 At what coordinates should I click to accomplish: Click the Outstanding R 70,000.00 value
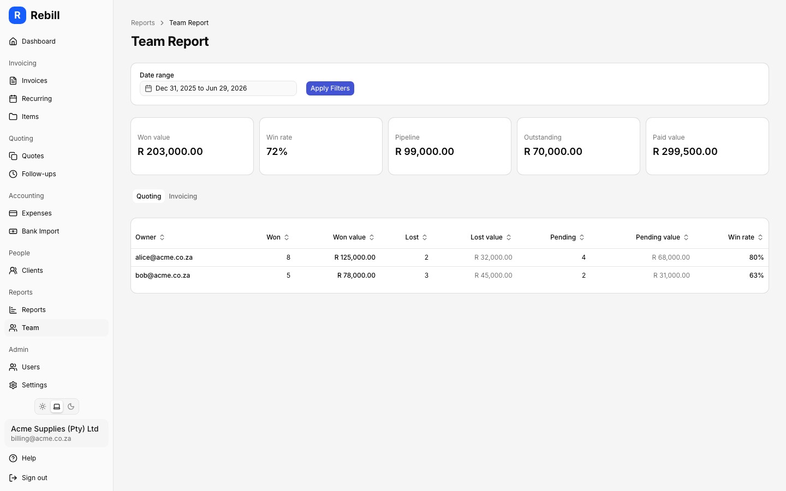click(553, 152)
